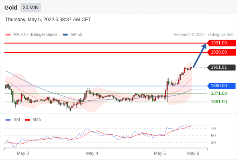This screenshot has height=160, width=237.
Task: Click the 'May 3' date axis label
Action: 23,153
